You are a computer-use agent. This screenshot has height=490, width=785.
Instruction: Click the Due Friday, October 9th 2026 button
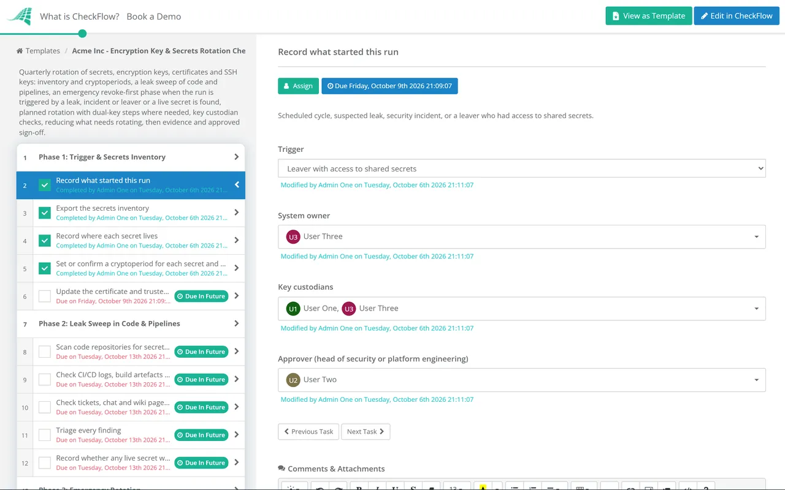pyautogui.click(x=389, y=86)
